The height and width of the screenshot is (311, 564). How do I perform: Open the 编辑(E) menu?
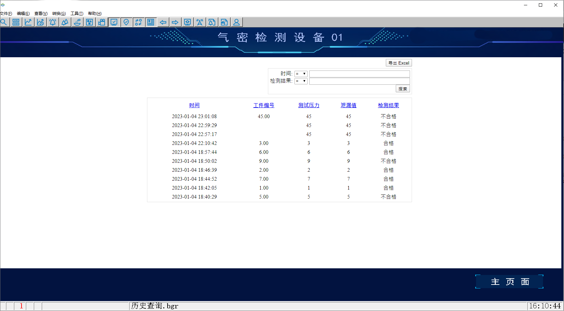click(23, 14)
